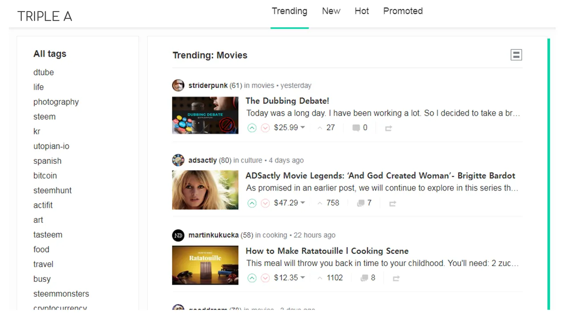Show the 1102 votes on Ratatouille post
Screen dimensions: 565x329
[x=330, y=277]
